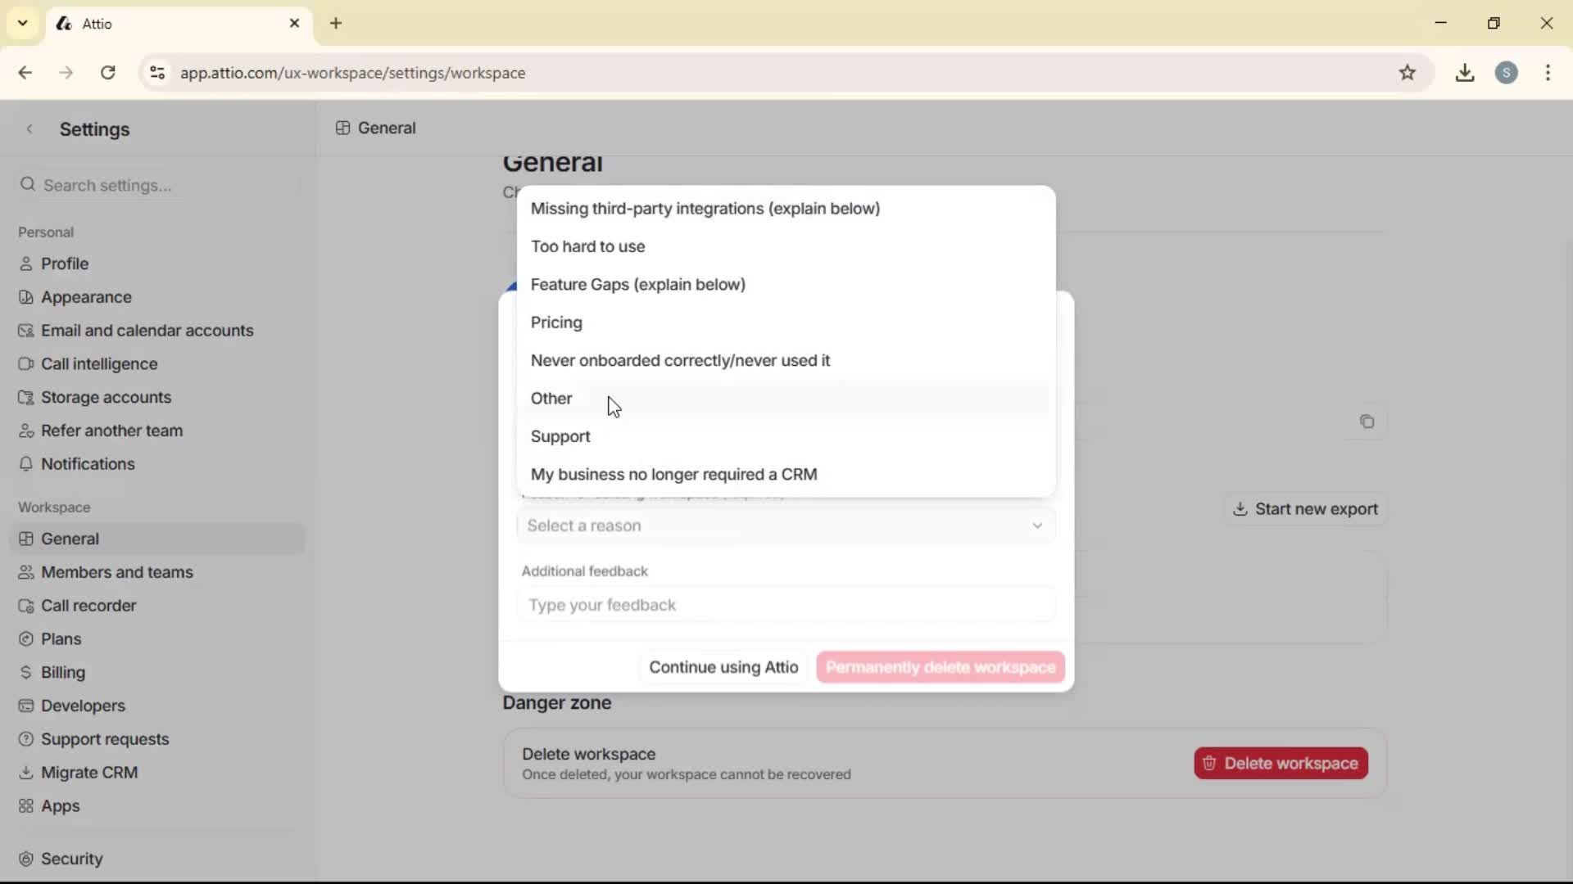Open Call intelligence settings
Image resolution: width=1573 pixels, height=884 pixels.
(100, 363)
